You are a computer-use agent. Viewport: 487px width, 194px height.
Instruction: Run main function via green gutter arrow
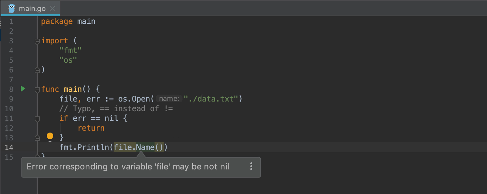tap(23, 89)
